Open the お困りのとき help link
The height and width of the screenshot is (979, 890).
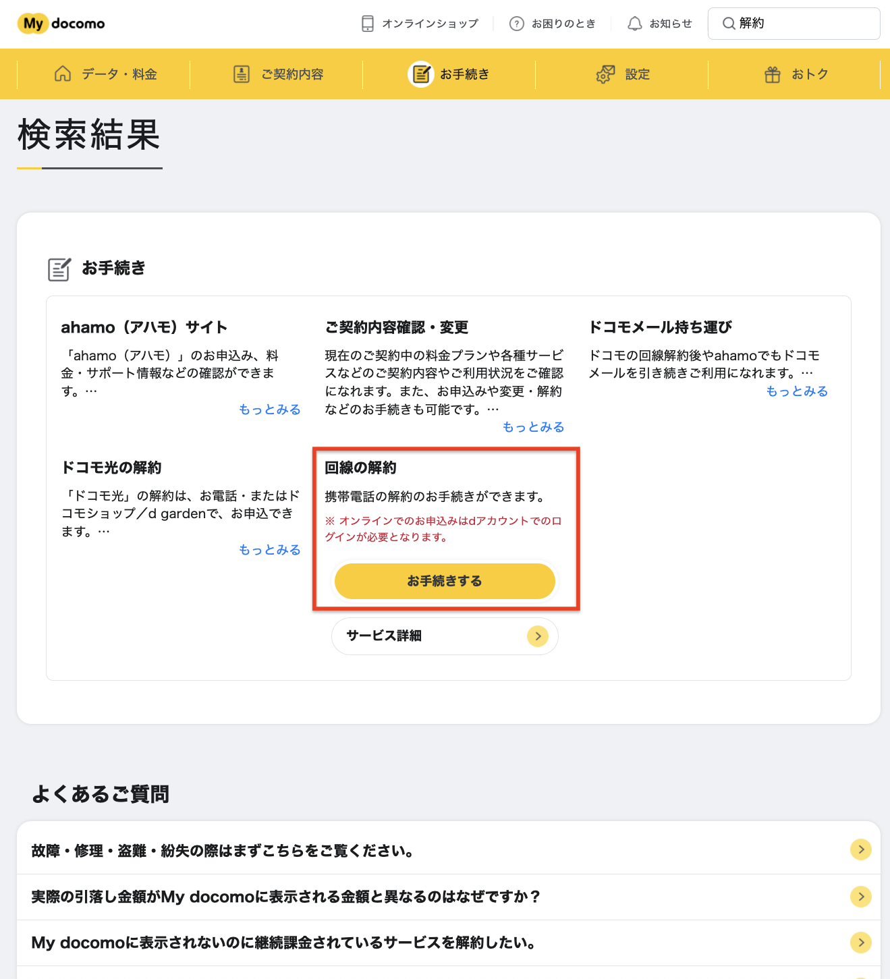click(553, 24)
